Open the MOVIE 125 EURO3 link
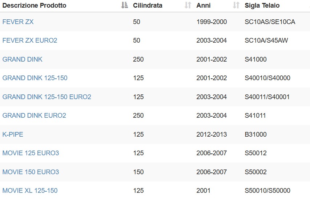 pos(31,153)
